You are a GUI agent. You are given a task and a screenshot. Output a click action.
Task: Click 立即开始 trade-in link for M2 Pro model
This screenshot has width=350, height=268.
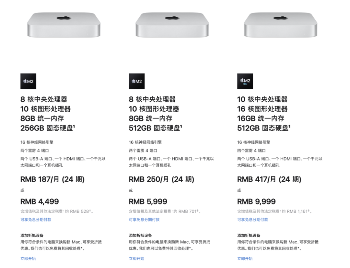(x=245, y=259)
